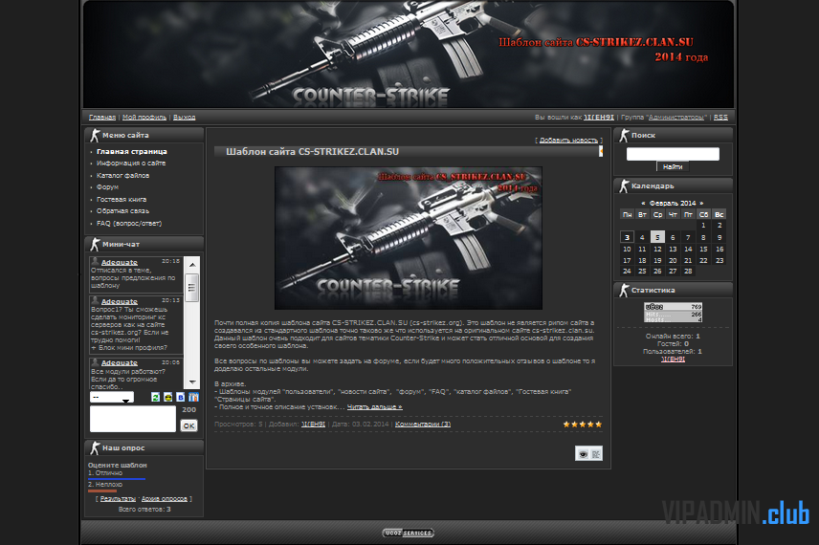Switch to the list view-mode icon
Viewport: 819px width, 545px height.
pos(596,453)
